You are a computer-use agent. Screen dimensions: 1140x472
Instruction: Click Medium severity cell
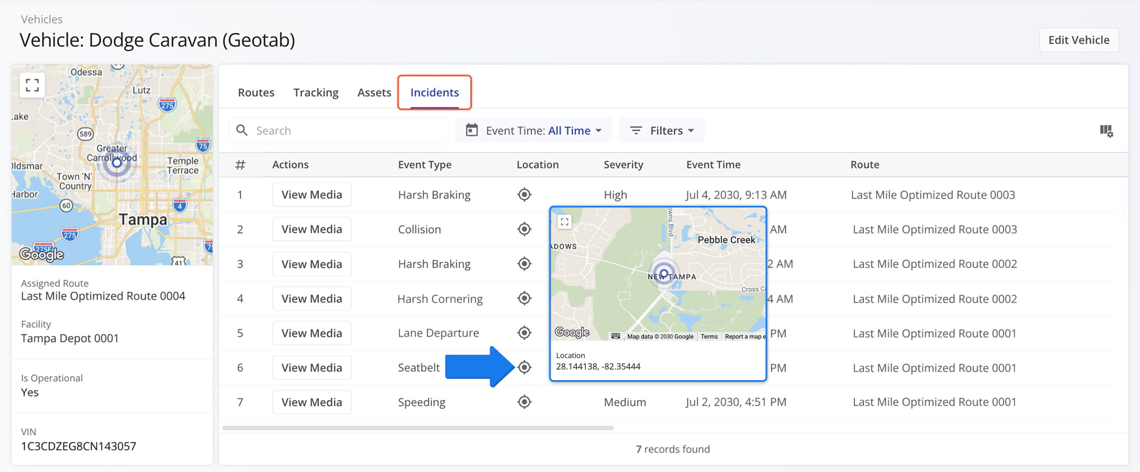[x=625, y=402]
